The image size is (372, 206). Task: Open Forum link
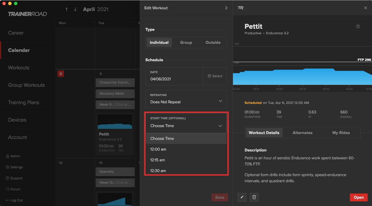[15, 189]
